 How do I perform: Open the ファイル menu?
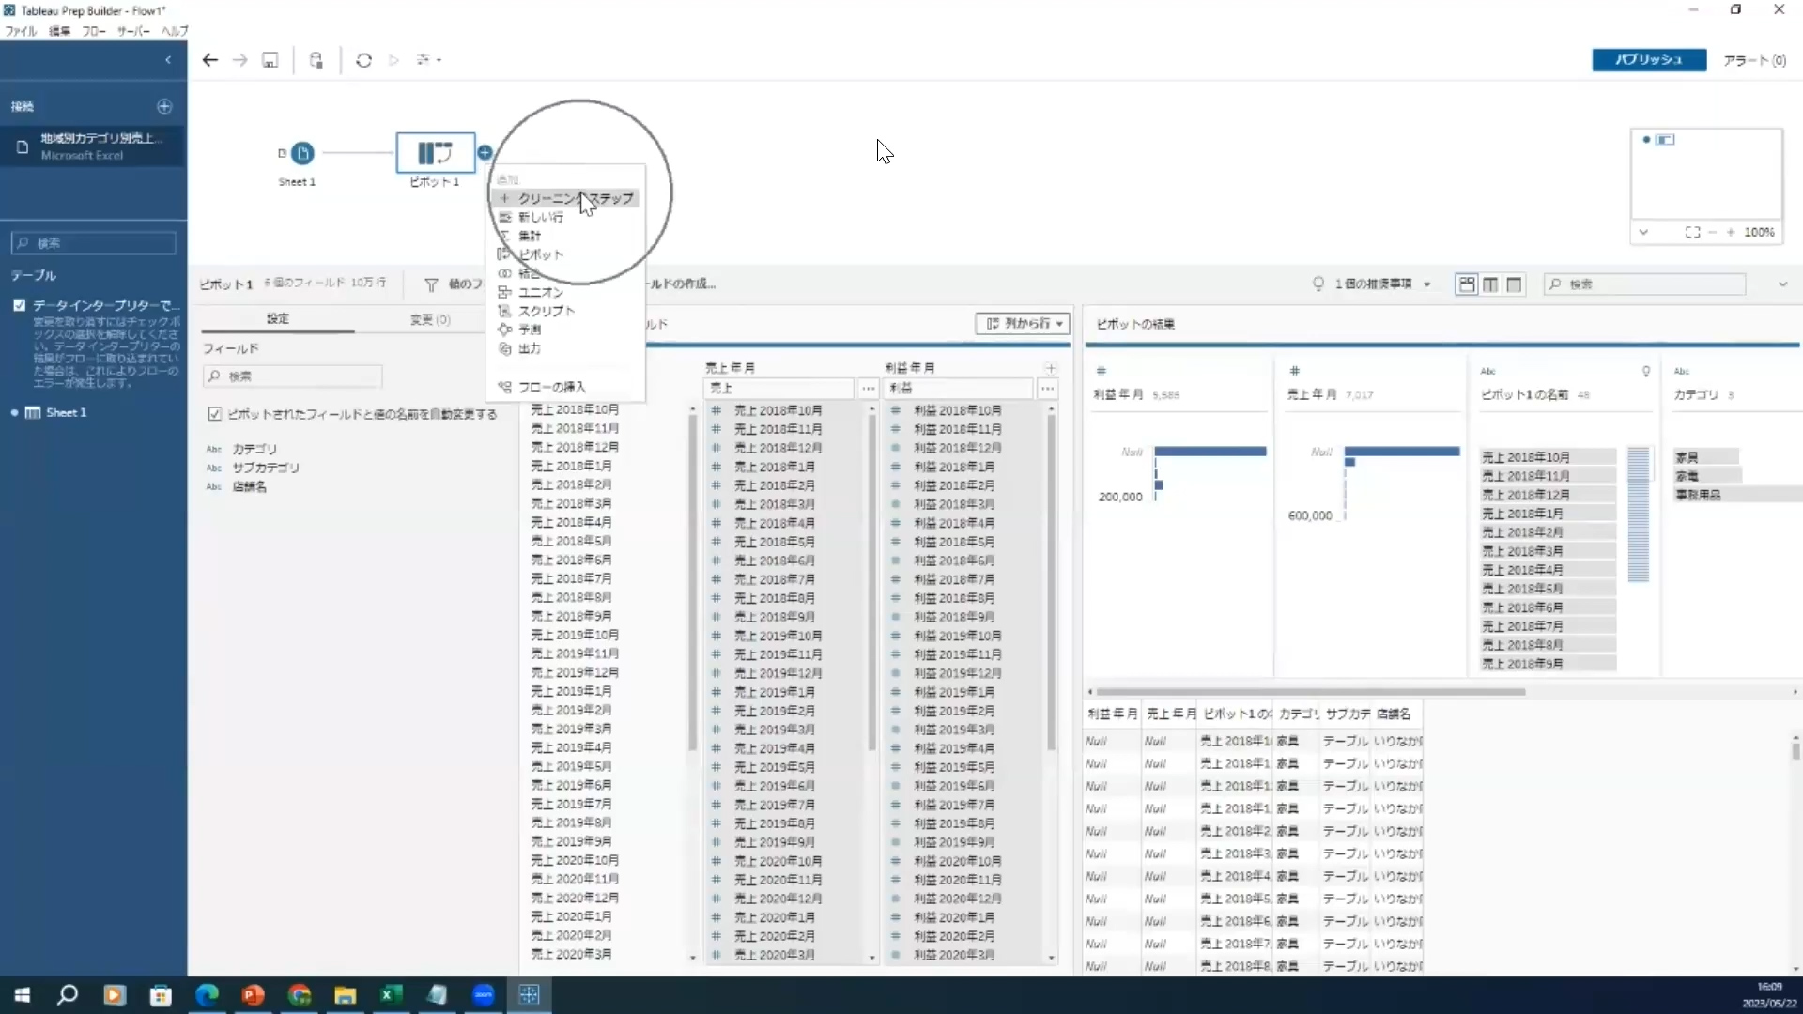pos(21,31)
